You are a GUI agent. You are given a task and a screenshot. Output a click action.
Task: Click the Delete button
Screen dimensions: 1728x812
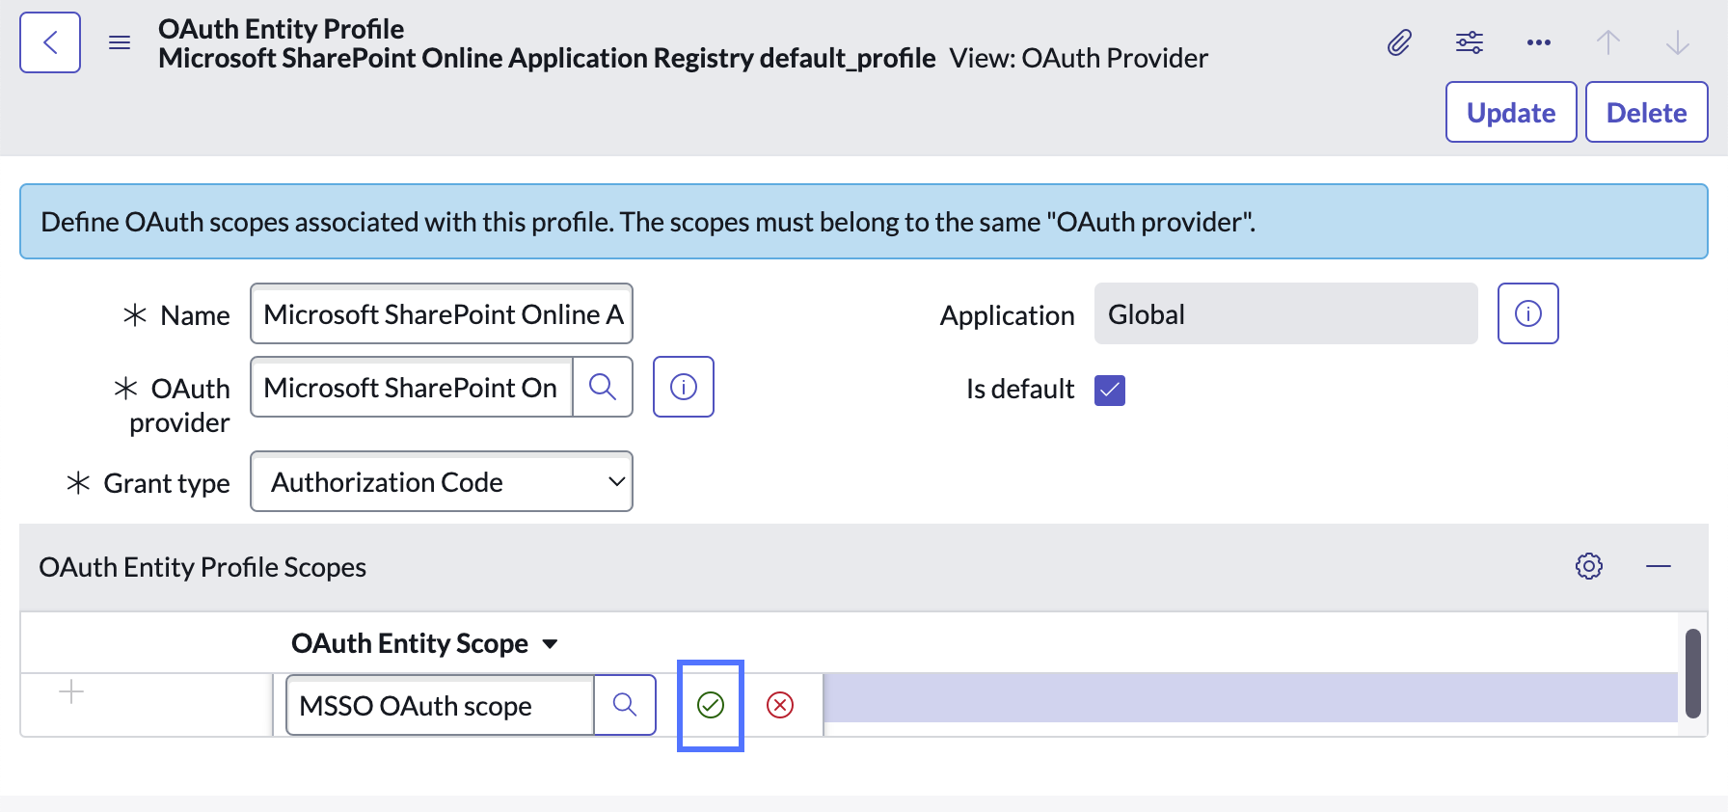[1646, 112]
